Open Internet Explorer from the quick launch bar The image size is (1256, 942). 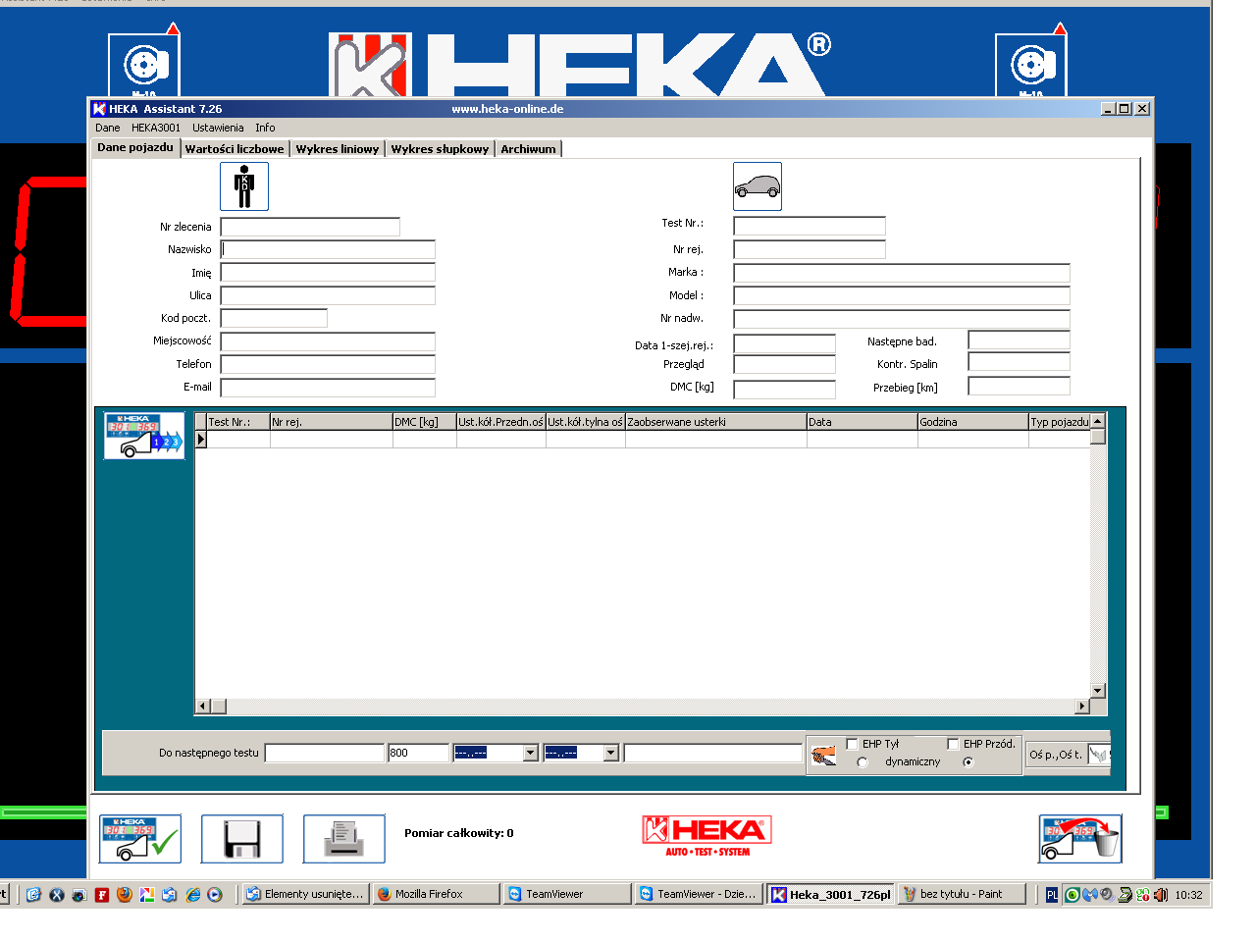click(193, 895)
